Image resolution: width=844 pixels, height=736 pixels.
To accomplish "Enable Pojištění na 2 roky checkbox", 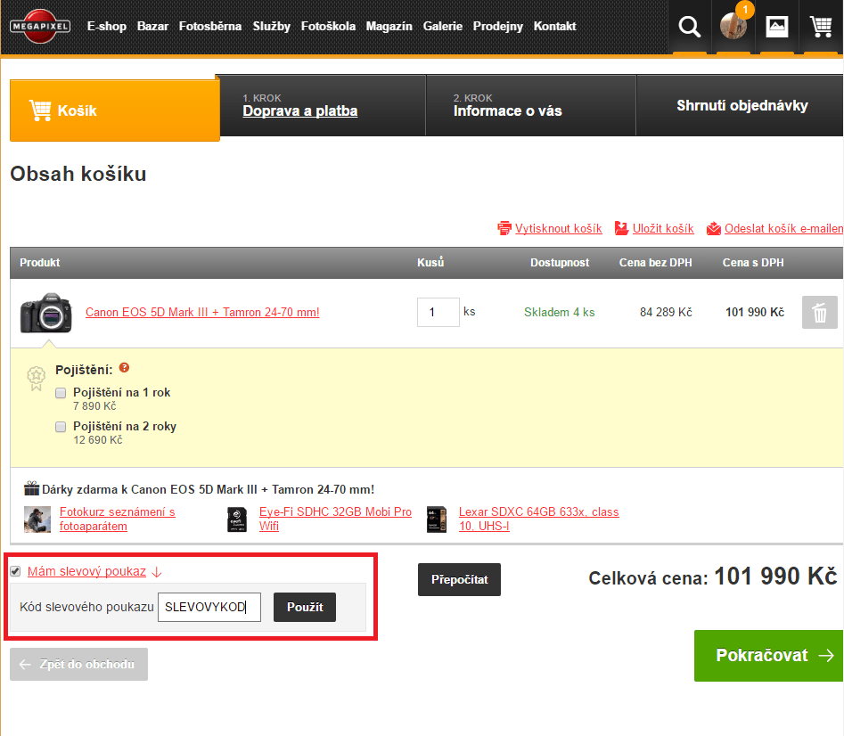I will pyautogui.click(x=61, y=427).
